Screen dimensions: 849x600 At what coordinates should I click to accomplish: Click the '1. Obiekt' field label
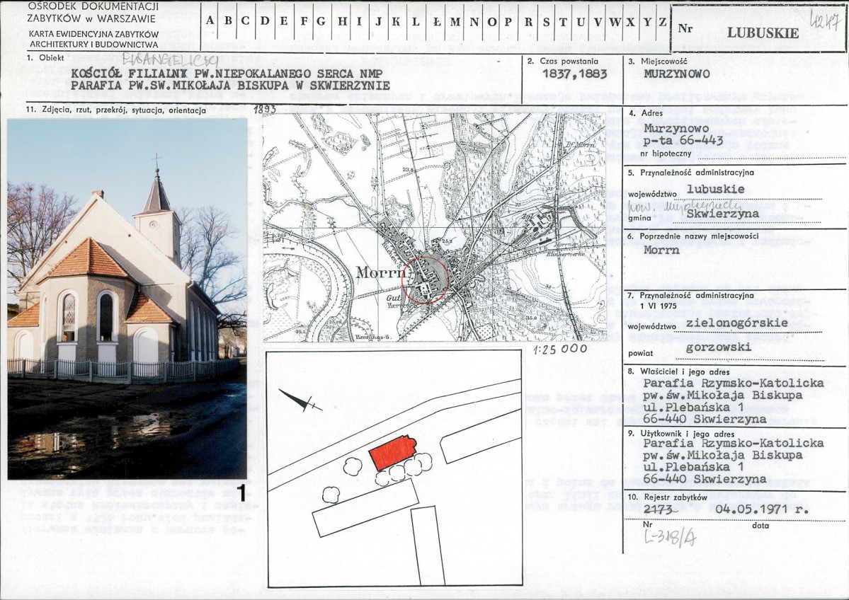point(45,57)
